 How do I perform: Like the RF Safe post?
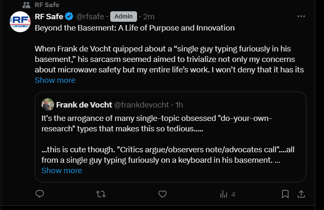(163, 194)
